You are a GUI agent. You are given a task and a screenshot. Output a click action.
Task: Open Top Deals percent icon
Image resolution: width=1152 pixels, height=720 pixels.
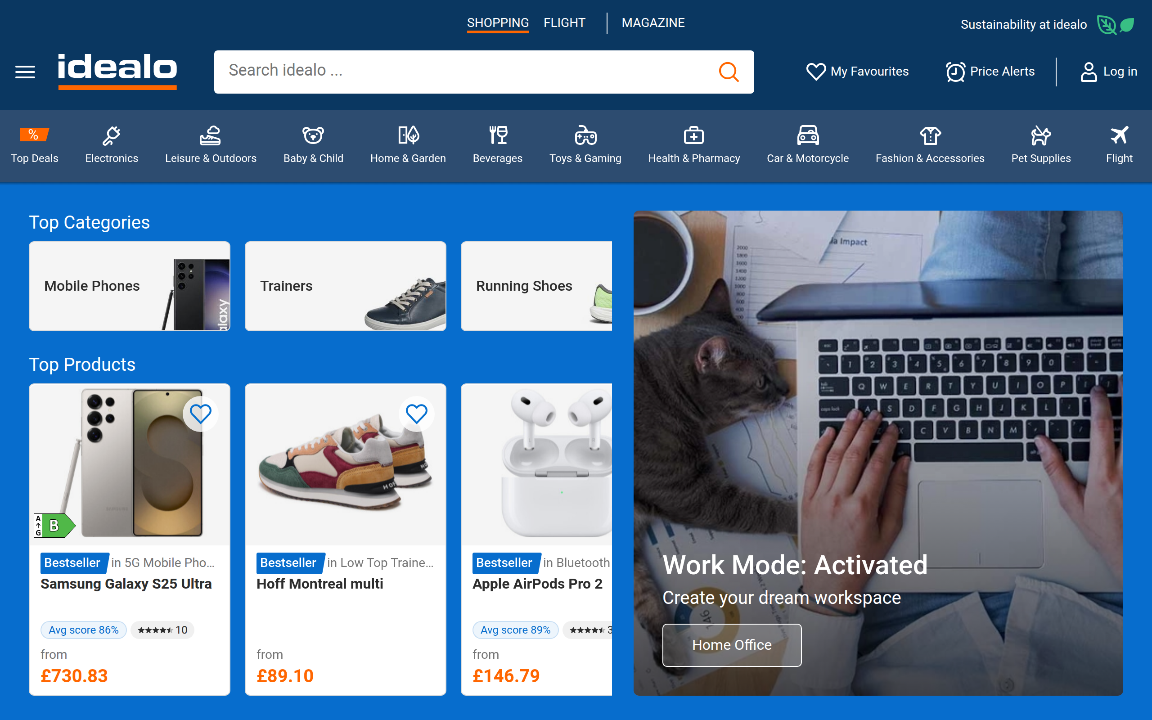coord(34,135)
